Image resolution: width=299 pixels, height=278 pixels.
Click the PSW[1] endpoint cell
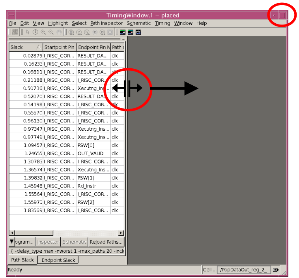tap(93, 178)
